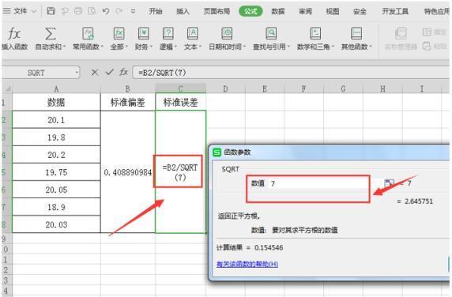This screenshot has width=452, height=297.
Task: Click cell containing 19.8
Action: pos(56,137)
